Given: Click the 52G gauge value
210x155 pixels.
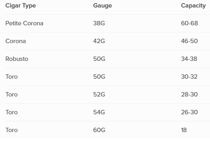Looking at the screenshot, I should [x=99, y=95].
